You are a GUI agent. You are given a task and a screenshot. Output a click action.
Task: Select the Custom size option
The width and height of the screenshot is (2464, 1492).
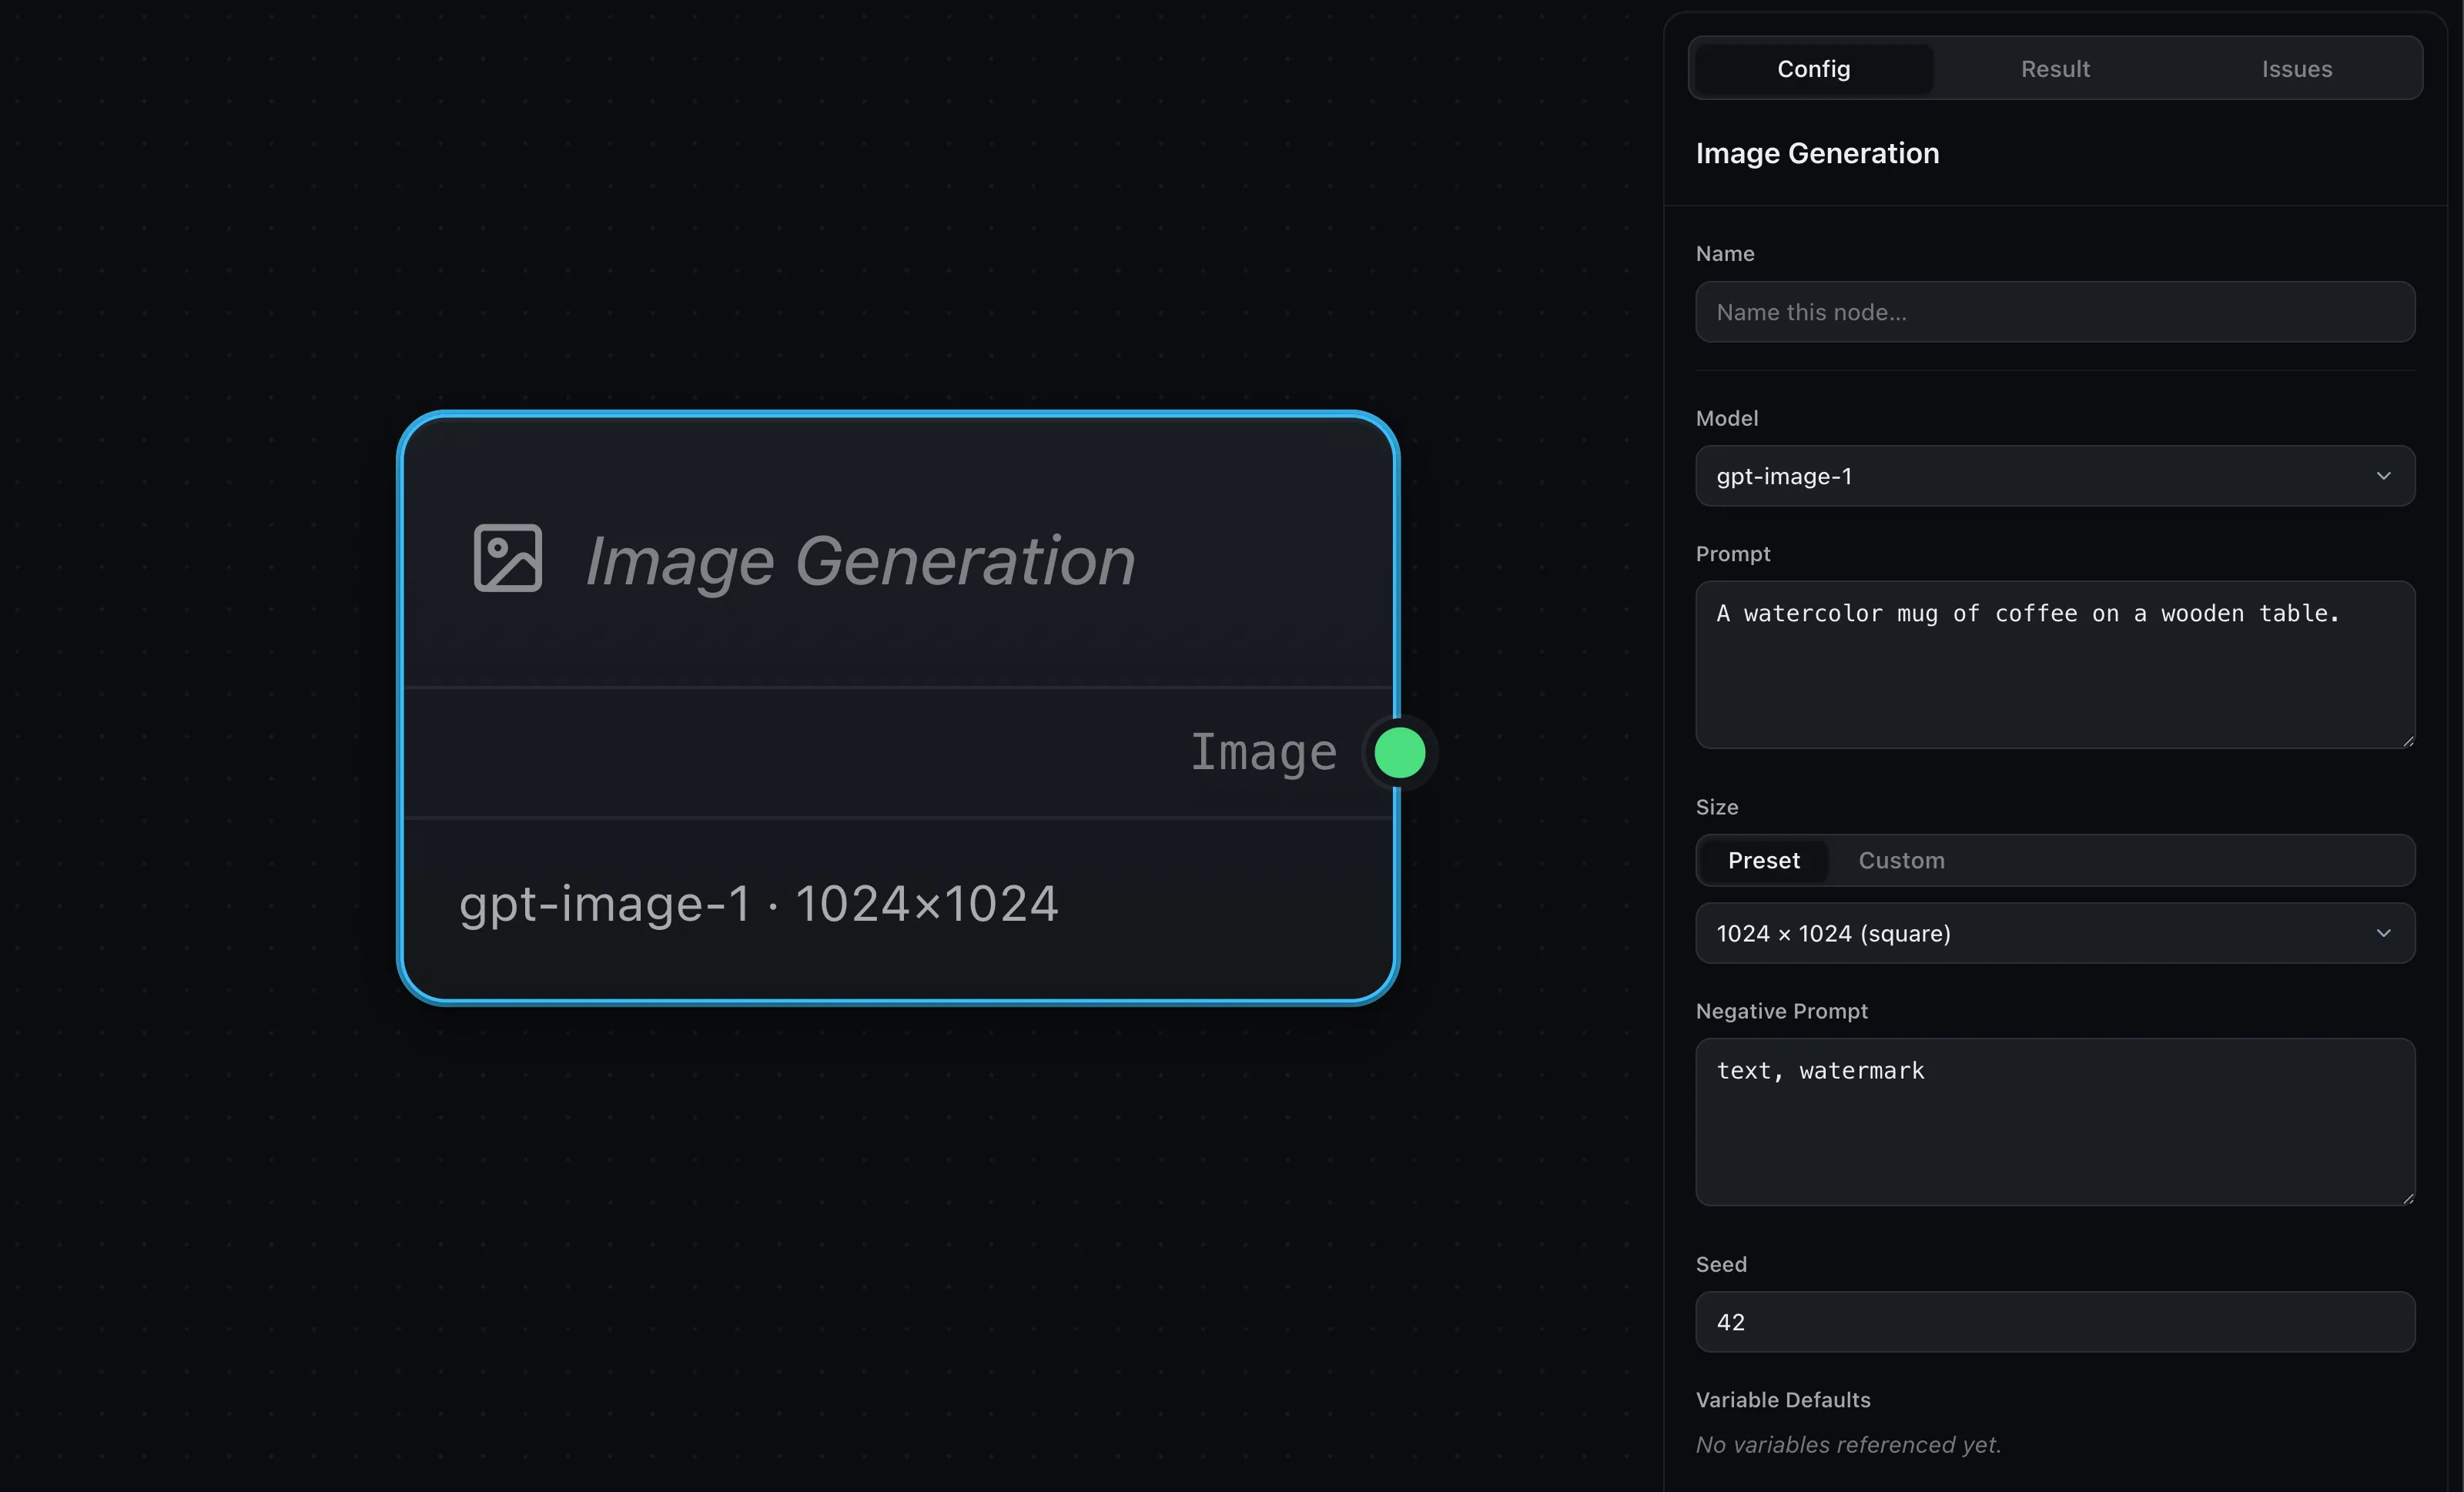1901,860
